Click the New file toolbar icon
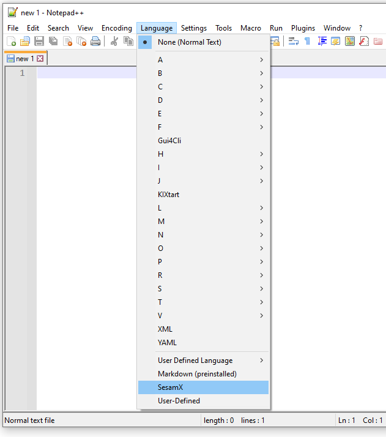The image size is (386, 437). point(12,41)
